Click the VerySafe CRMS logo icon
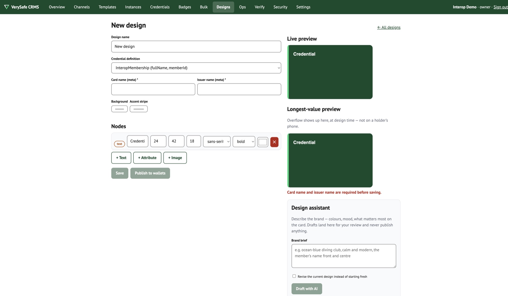 (6, 7)
